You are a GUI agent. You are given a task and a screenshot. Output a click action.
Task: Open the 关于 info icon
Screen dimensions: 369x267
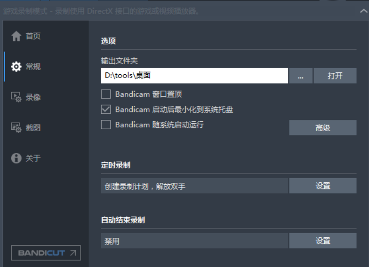click(x=16, y=158)
